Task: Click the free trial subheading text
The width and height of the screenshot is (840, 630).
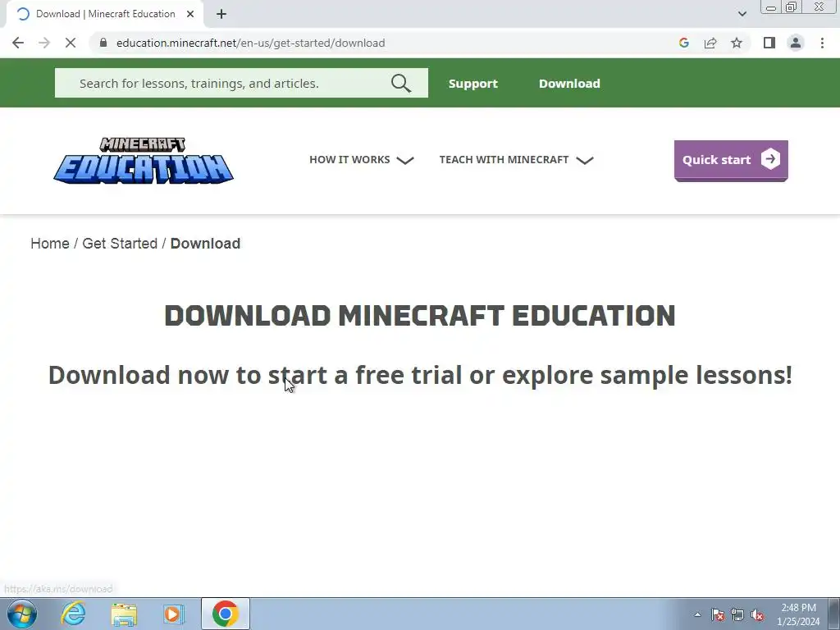Action: coord(420,374)
